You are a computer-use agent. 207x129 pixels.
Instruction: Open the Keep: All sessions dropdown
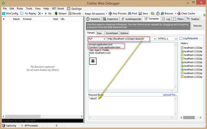(x=96, y=14)
